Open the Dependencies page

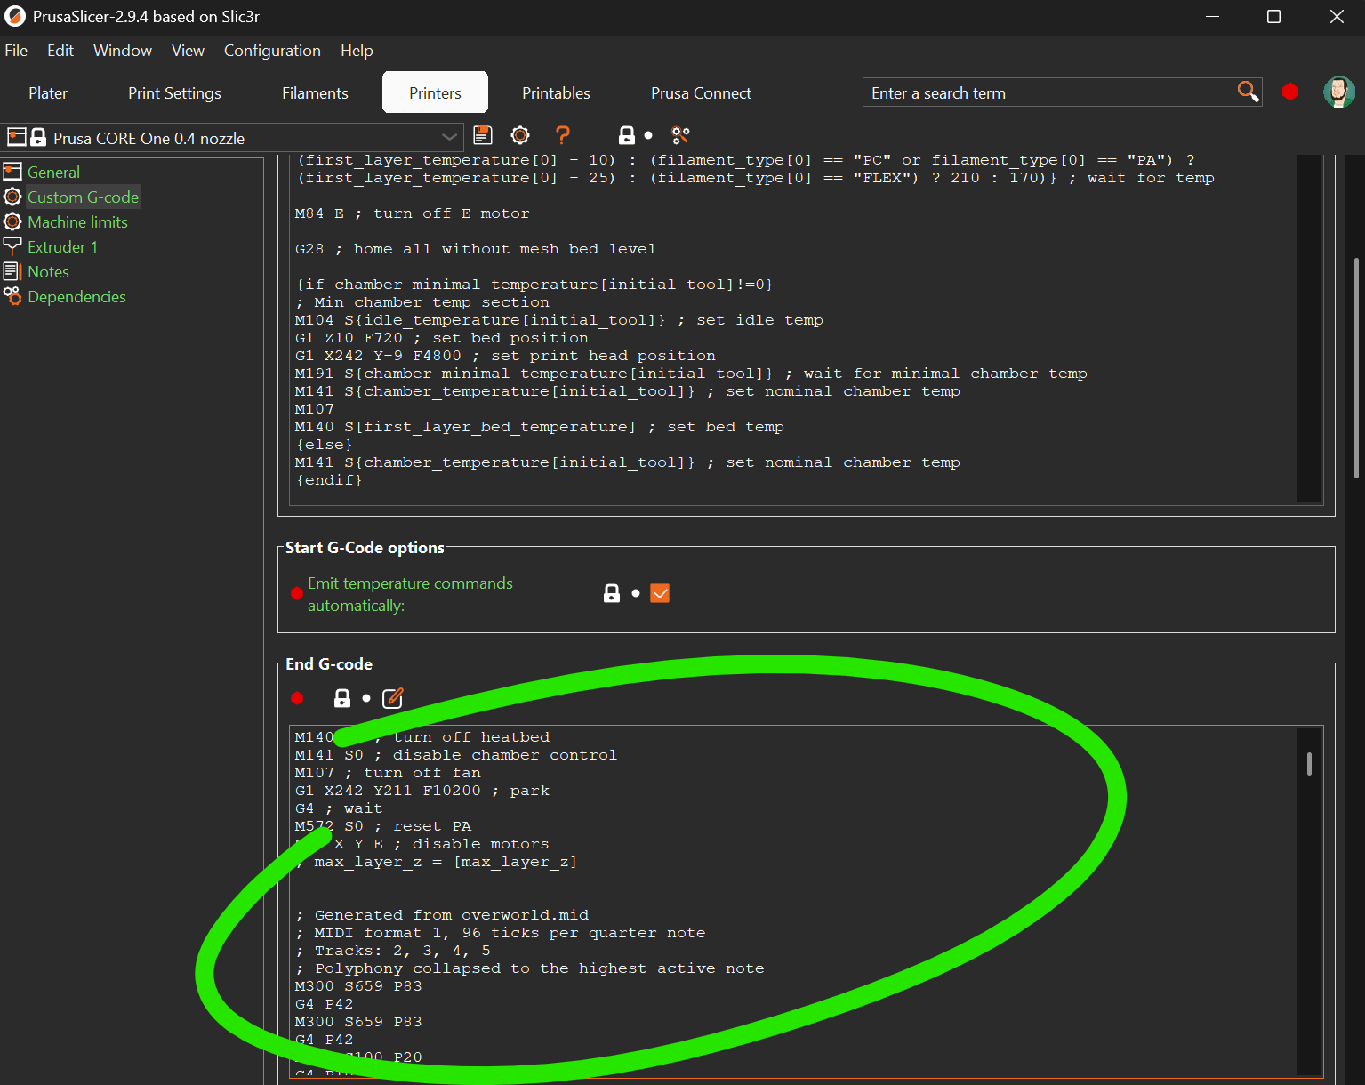click(x=76, y=296)
